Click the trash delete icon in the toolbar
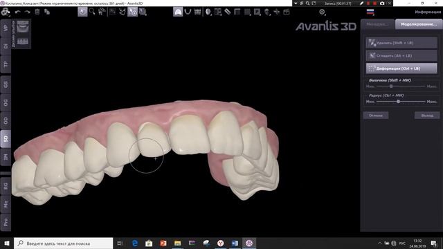 [x=37, y=12]
